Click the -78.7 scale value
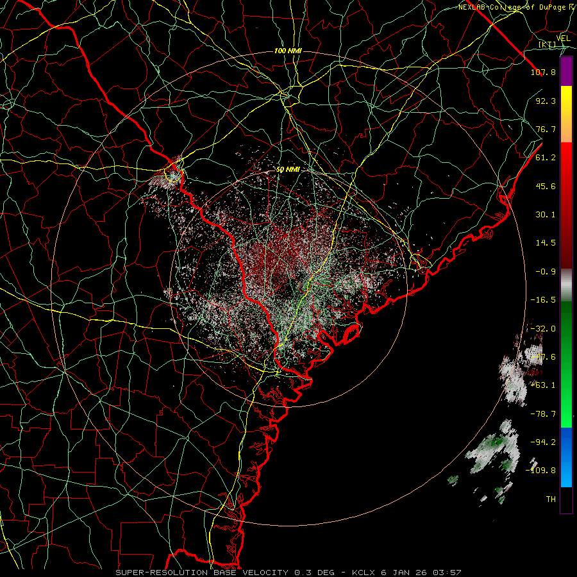This screenshot has width=577, height=577. (x=543, y=414)
